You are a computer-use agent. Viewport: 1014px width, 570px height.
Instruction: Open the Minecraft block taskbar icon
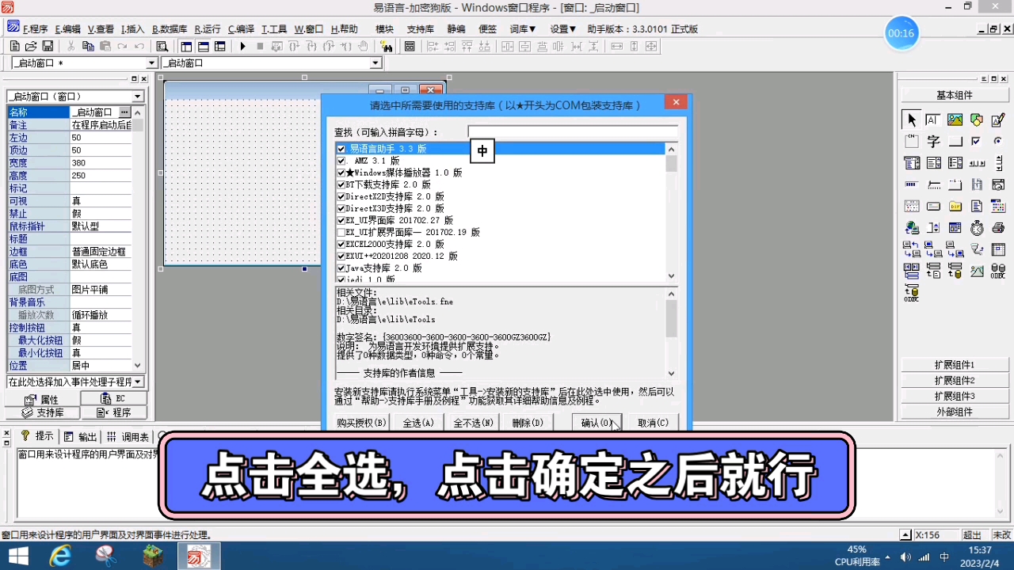[153, 557]
